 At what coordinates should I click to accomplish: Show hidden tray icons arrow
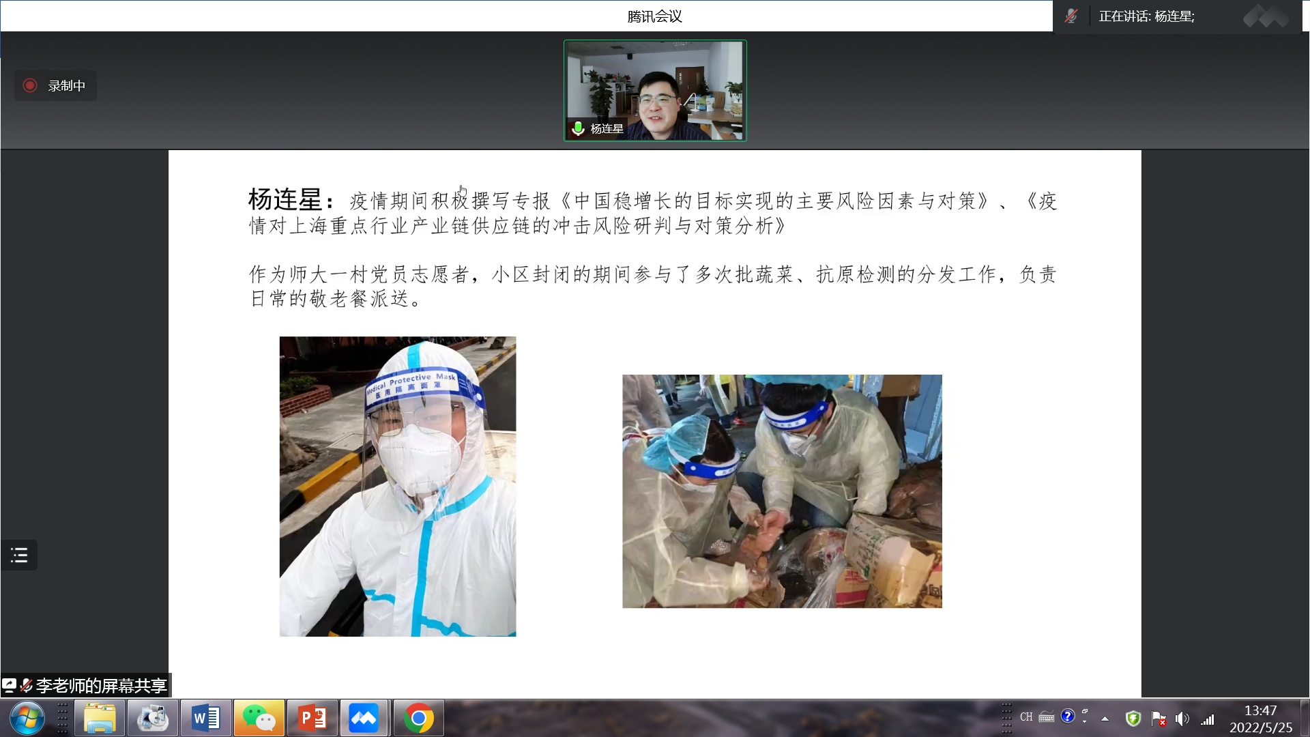[1105, 719]
